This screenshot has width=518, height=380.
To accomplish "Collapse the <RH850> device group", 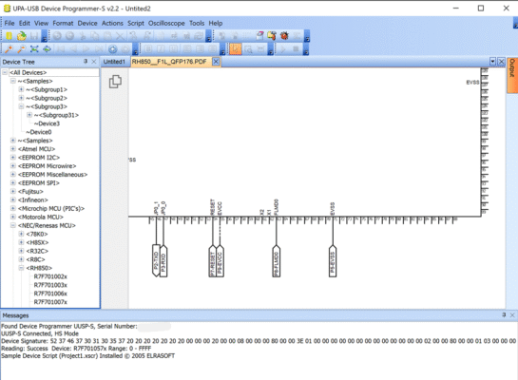I will tap(21, 268).
